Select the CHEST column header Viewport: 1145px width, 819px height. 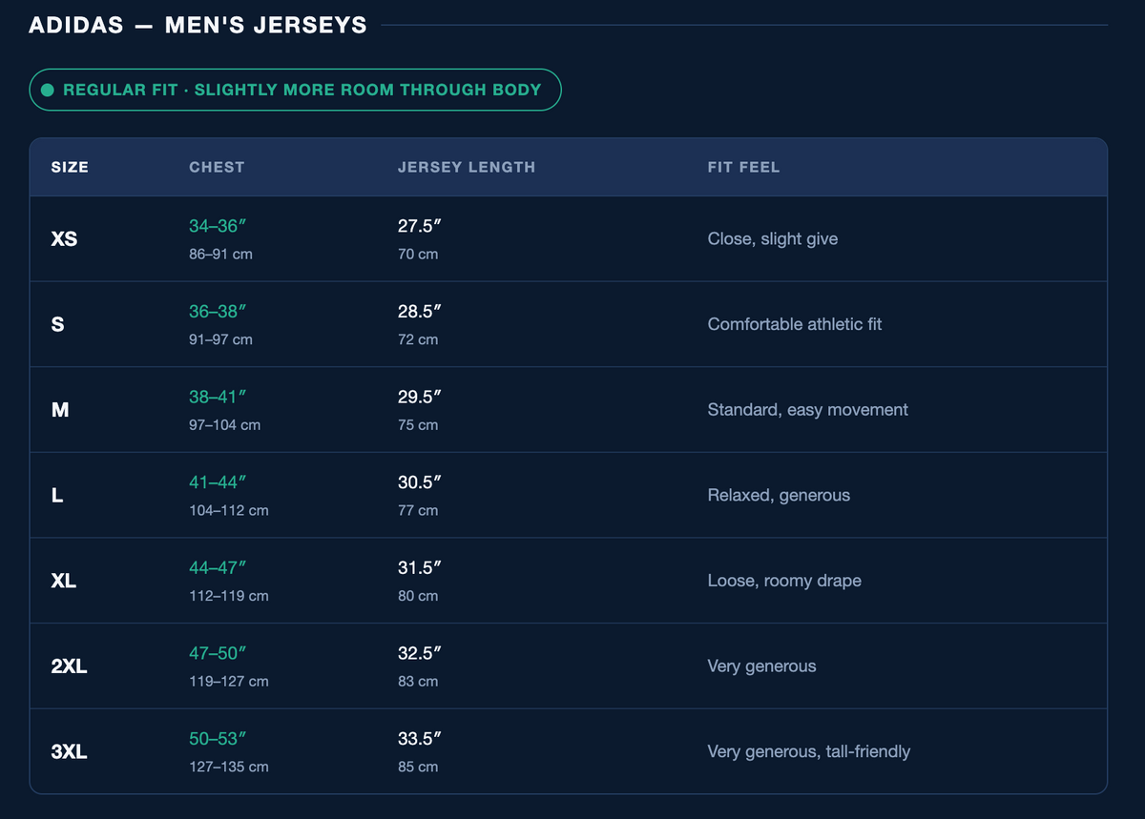[x=217, y=167]
